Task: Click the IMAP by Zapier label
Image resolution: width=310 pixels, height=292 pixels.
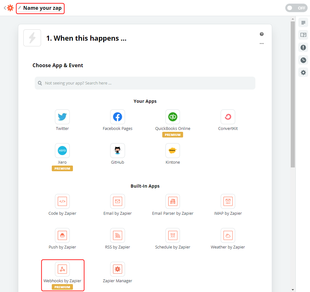Action: 228,213
